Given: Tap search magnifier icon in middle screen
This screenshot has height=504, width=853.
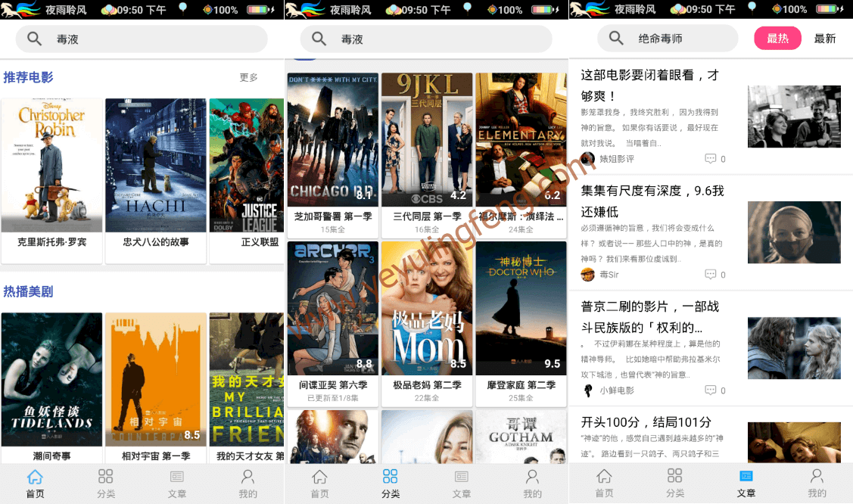Looking at the screenshot, I should [x=319, y=39].
